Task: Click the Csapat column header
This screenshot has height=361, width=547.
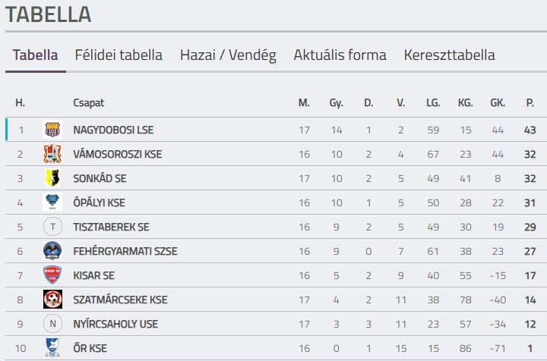Action: click(89, 103)
